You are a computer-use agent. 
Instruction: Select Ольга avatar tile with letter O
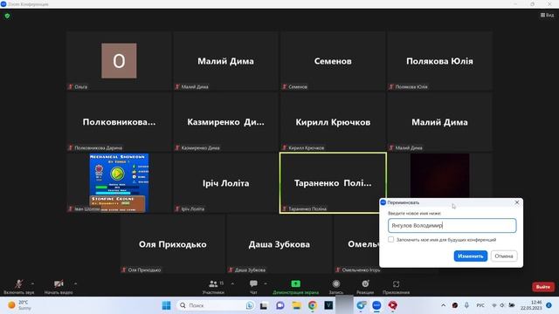click(x=119, y=61)
